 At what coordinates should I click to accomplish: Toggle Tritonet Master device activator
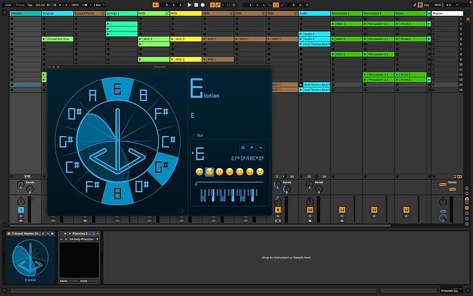tap(9, 234)
